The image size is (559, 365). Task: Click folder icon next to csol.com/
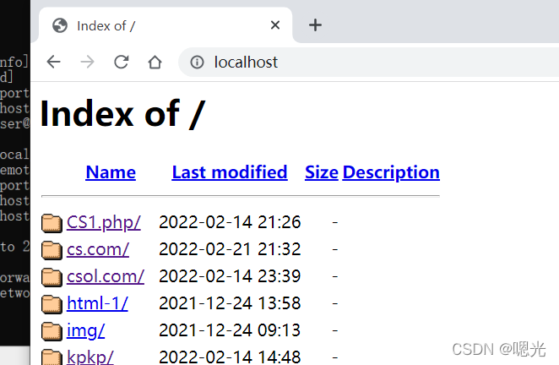(x=52, y=277)
